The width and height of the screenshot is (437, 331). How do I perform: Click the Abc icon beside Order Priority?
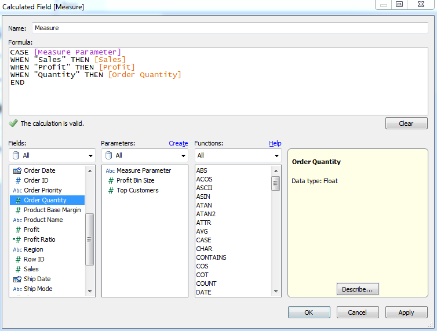pyautogui.click(x=17, y=191)
